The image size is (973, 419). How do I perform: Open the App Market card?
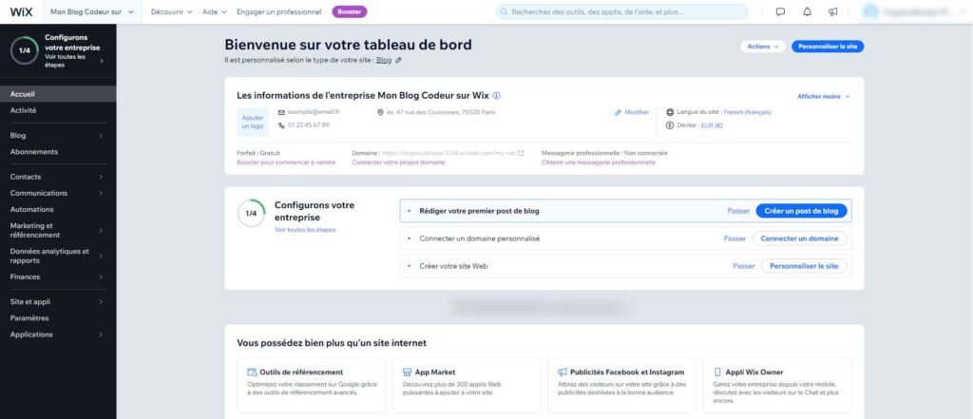point(466,384)
